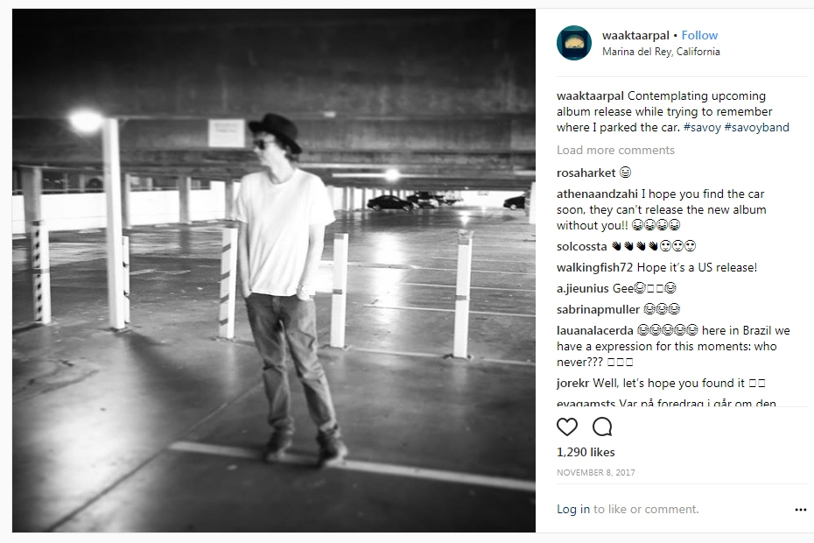Visit rosaharket's profile
The image size is (814, 543).
click(586, 173)
